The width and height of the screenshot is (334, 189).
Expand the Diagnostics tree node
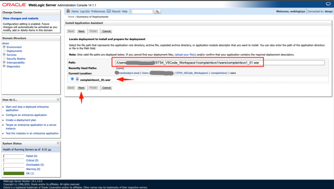[4, 66]
